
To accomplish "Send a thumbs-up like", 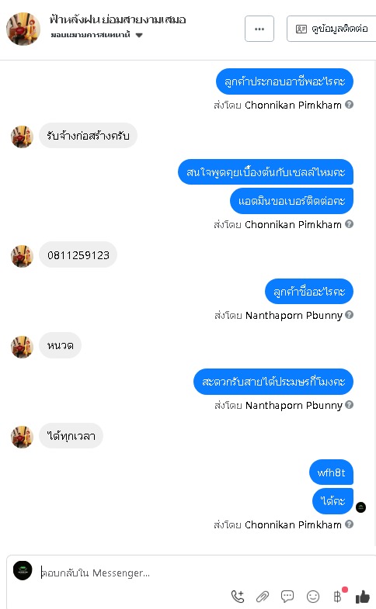I will (x=363, y=596).
